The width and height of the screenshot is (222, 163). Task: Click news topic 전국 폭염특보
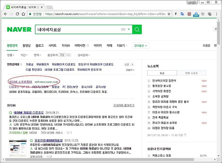pyautogui.click(x=160, y=118)
